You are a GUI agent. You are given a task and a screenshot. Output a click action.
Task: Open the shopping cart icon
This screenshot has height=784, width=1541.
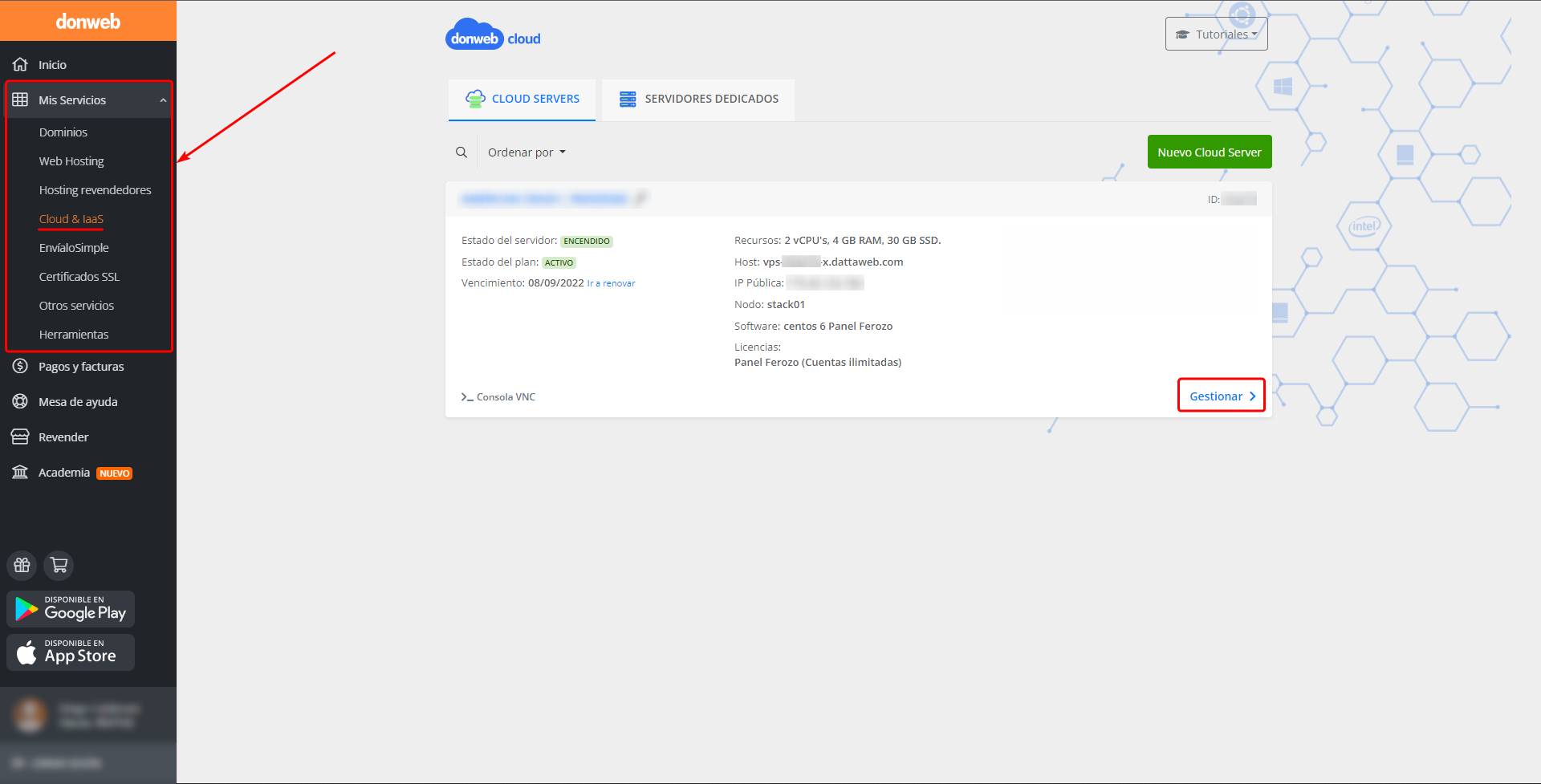[x=59, y=565]
